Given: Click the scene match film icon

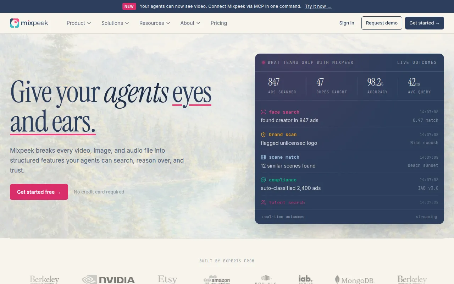Looking at the screenshot, I should pyautogui.click(x=263, y=157).
